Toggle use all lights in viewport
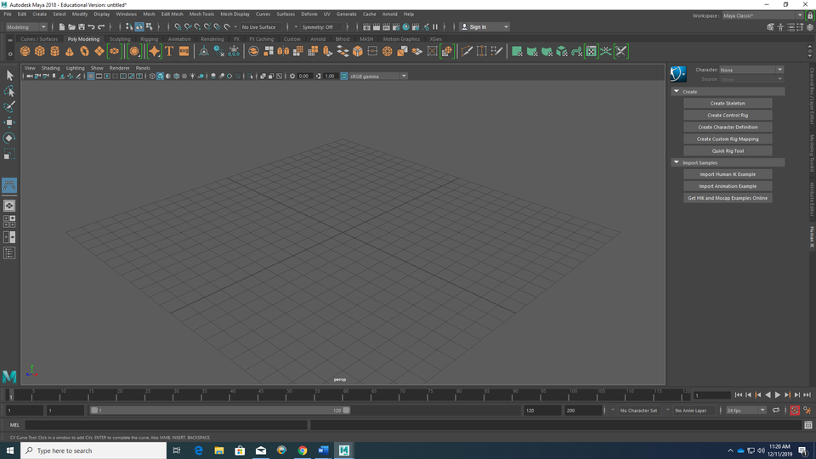The height and width of the screenshot is (459, 816). click(193, 76)
